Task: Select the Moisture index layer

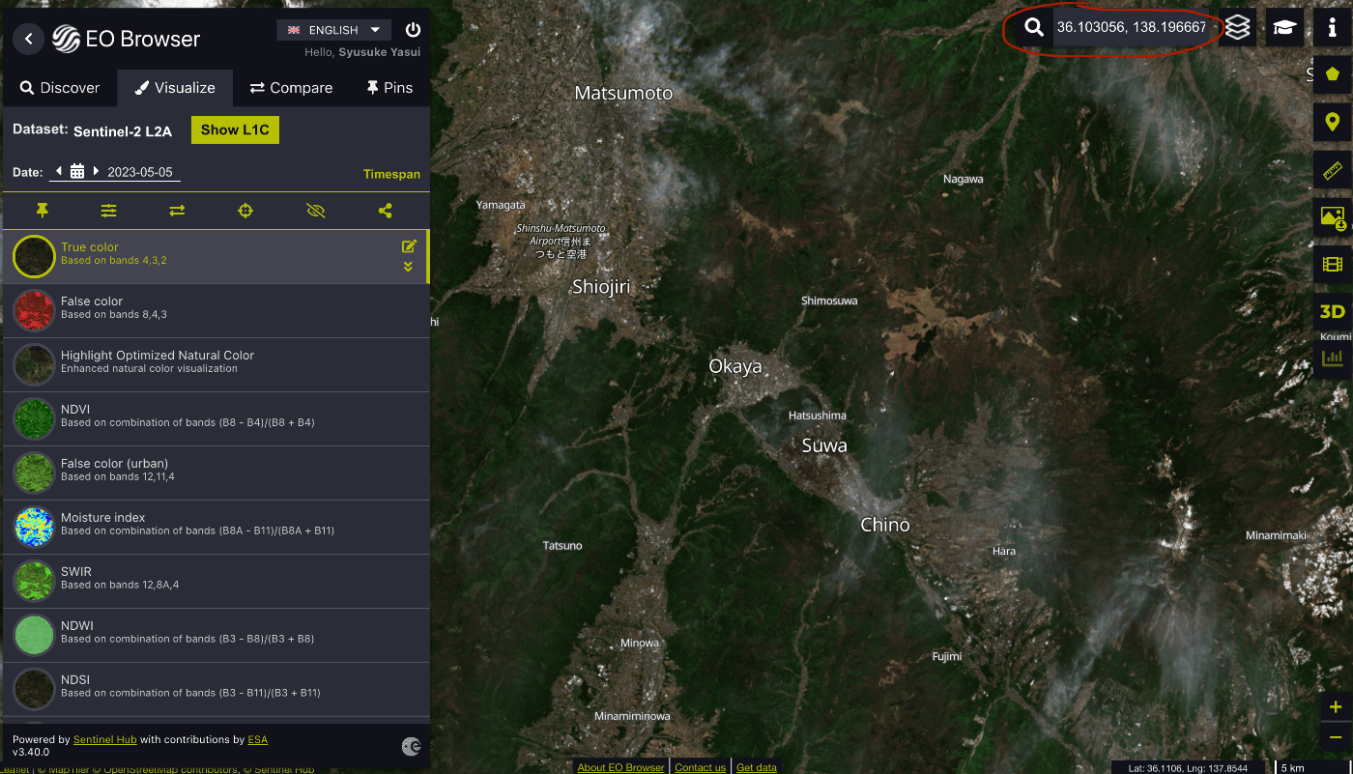Action: tap(216, 527)
